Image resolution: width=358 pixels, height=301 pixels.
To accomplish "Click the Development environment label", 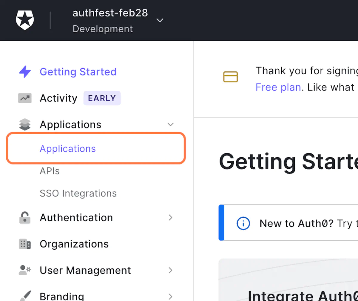I will [103, 29].
